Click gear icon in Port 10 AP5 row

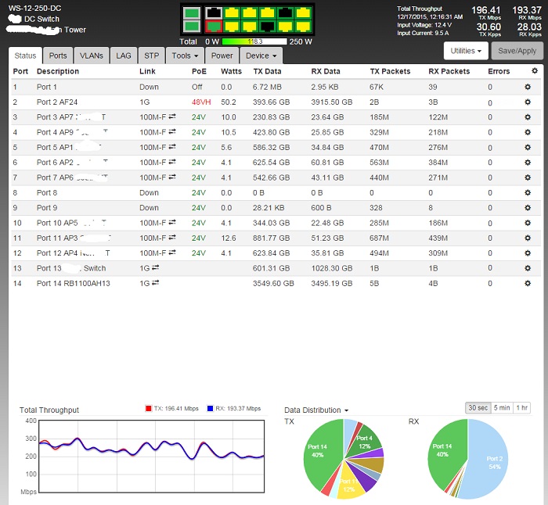tap(528, 223)
